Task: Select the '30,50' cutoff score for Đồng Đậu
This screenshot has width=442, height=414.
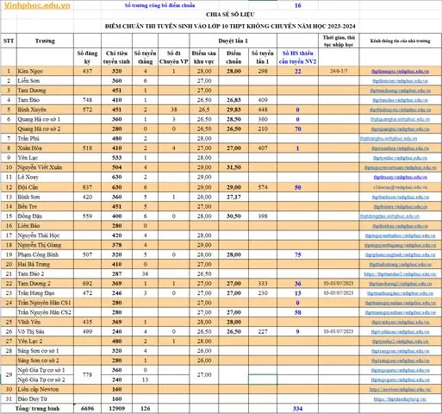Action: [233, 216]
